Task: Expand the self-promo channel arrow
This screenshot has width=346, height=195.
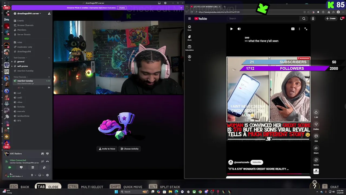Action: (x=12, y=66)
